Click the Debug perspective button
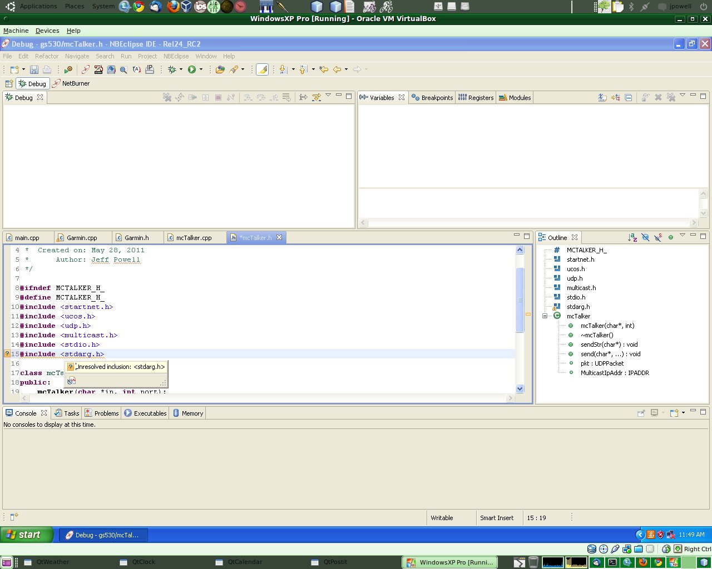The image size is (712, 569). [32, 83]
